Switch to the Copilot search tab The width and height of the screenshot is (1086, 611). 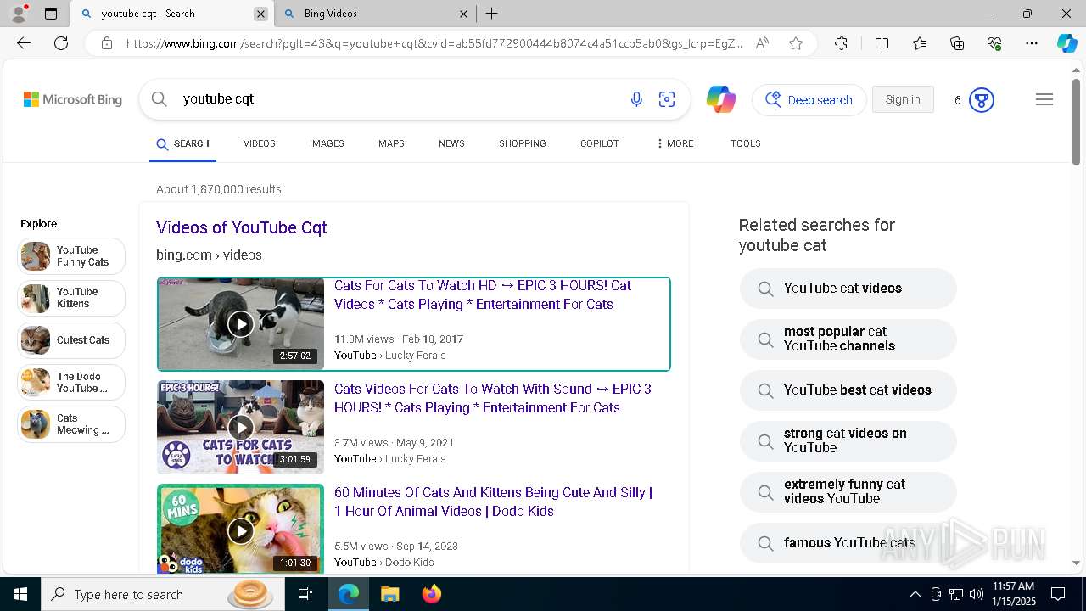click(600, 143)
